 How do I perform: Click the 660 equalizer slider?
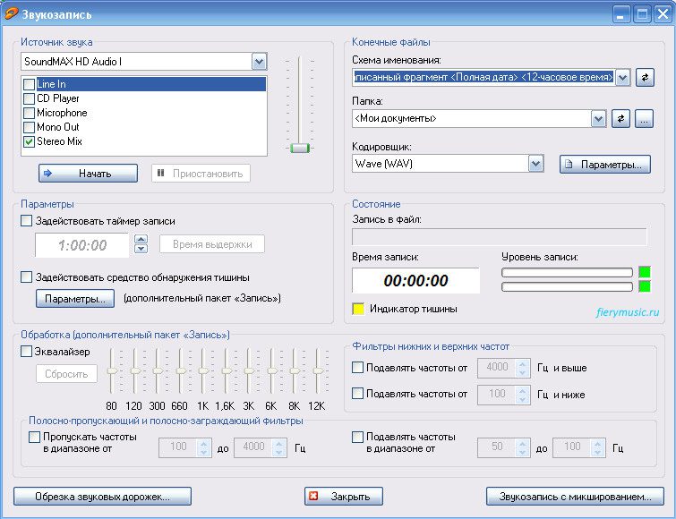pyautogui.click(x=181, y=370)
